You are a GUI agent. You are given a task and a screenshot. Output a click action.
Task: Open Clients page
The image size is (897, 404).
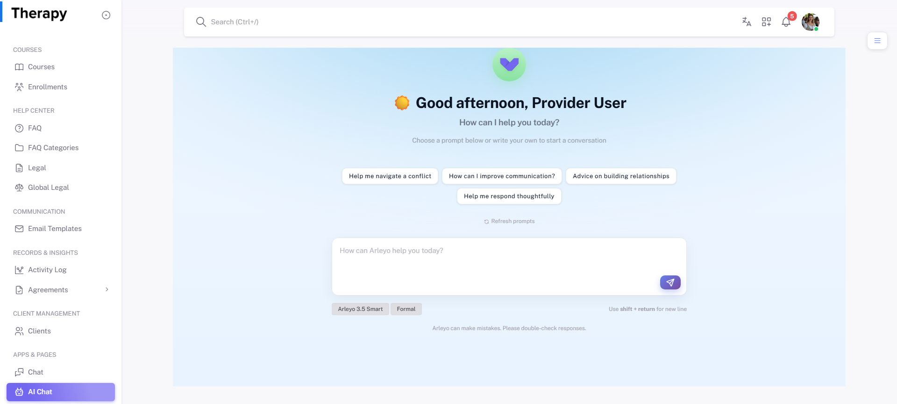click(61, 331)
